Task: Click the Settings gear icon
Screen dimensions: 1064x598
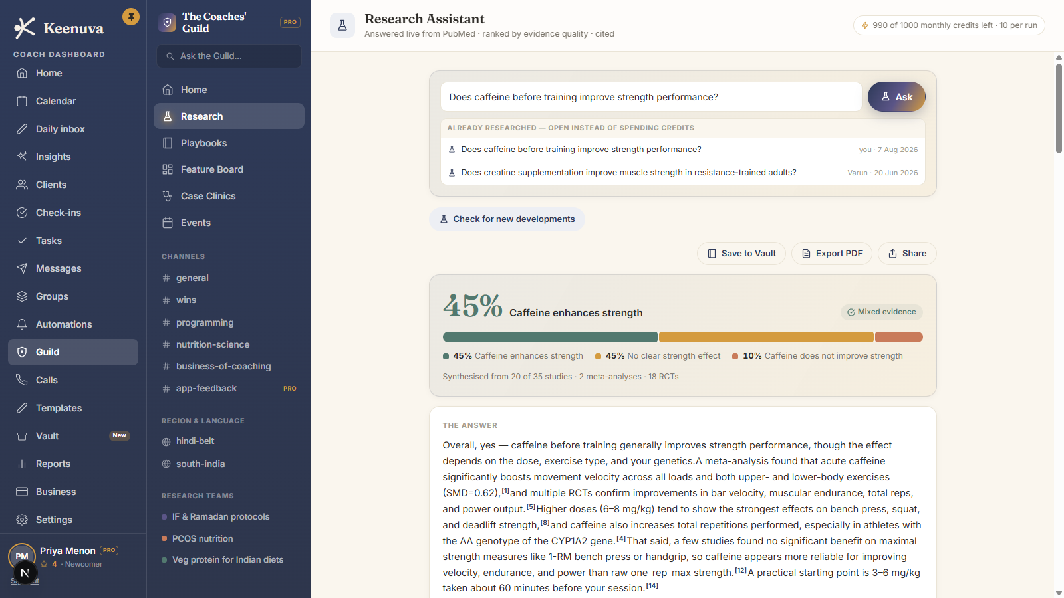Action: pos(22,520)
